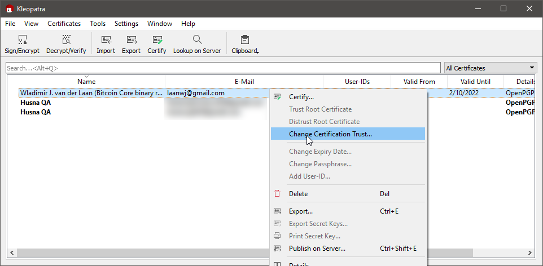This screenshot has width=543, height=266.
Task: Open the Clipboard toolbar menu
Action: point(245,45)
